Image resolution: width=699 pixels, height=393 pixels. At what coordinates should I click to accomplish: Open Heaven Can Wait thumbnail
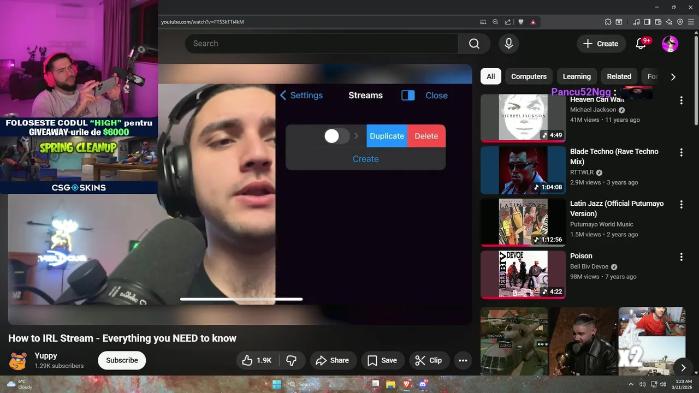523,118
